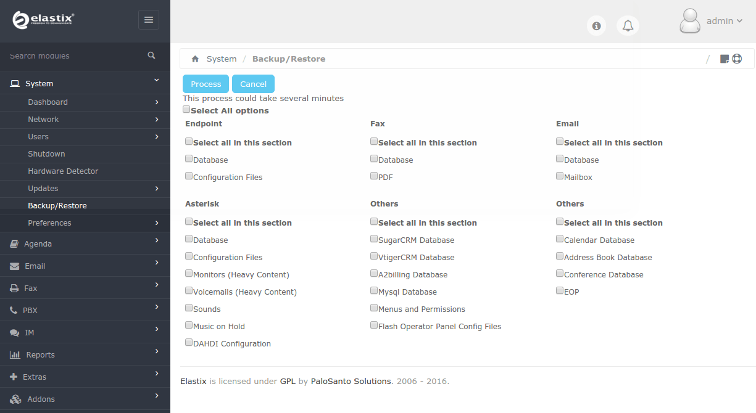The image size is (756, 413).
Task: Click the sticky note icon
Action: (x=725, y=59)
